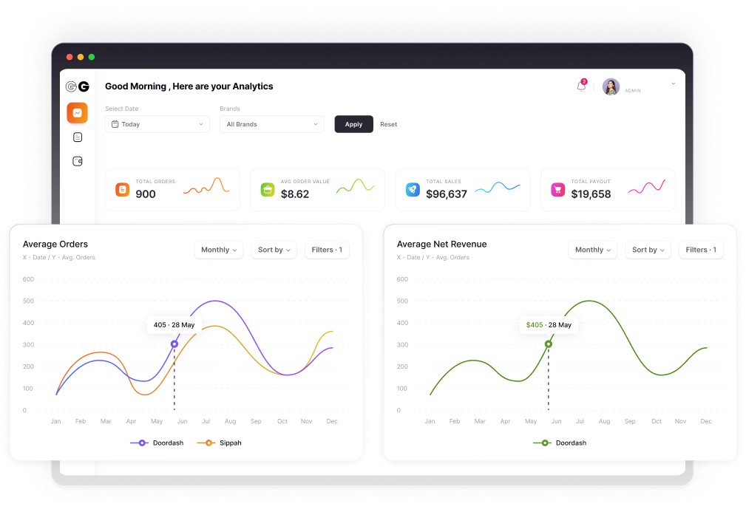
Task: Click the pink Total Payout cart icon
Action: click(557, 190)
